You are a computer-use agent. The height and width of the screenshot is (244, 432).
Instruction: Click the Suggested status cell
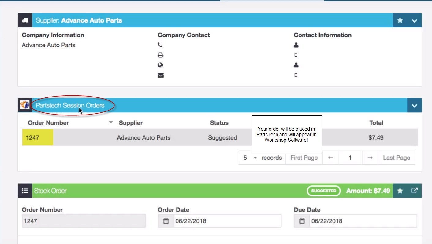(222, 138)
